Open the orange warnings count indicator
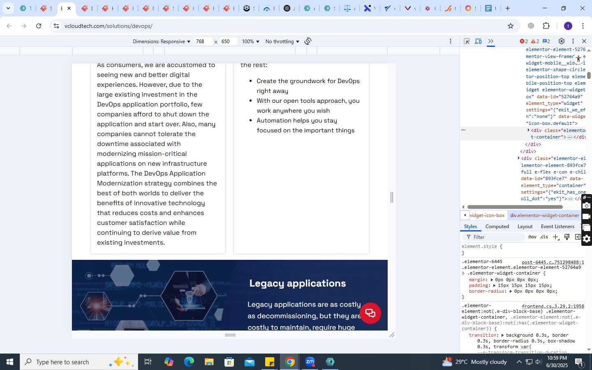This screenshot has width=592, height=370. 535,41
